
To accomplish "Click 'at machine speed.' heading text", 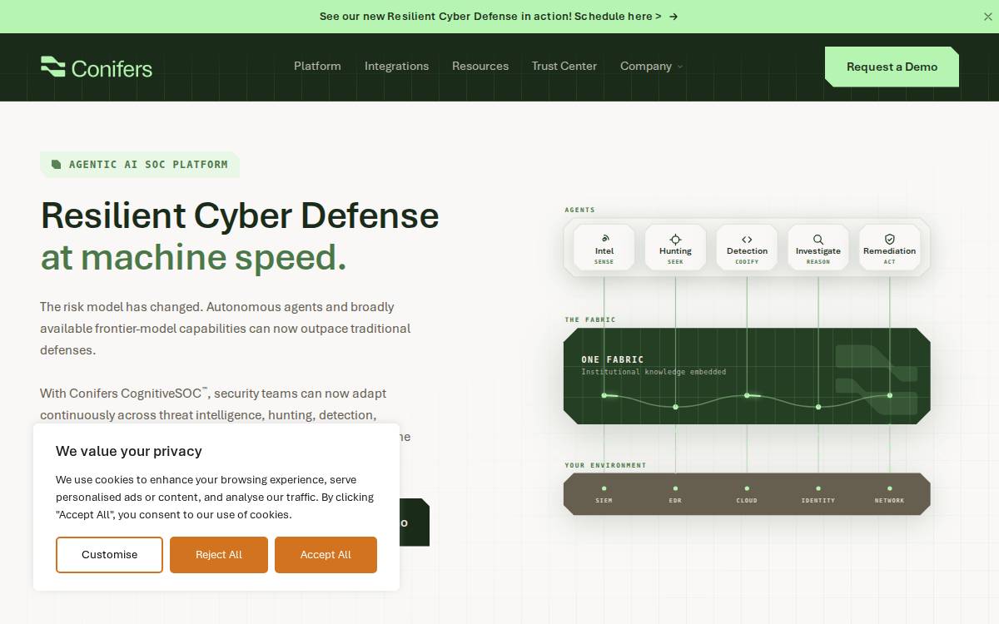I will (193, 257).
